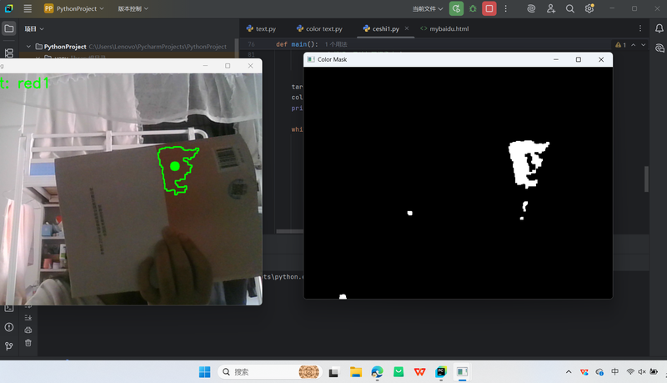Collapse the PythonProject root tree node
Viewport: 667px width, 383px height.
pos(29,47)
